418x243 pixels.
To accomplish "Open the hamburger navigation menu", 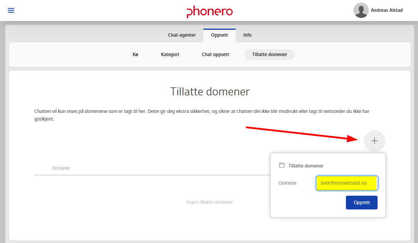I will point(11,10).
